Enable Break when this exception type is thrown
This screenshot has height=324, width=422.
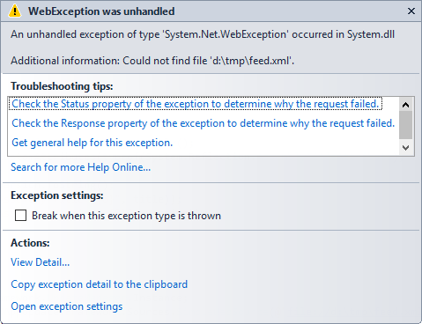pos(20,216)
